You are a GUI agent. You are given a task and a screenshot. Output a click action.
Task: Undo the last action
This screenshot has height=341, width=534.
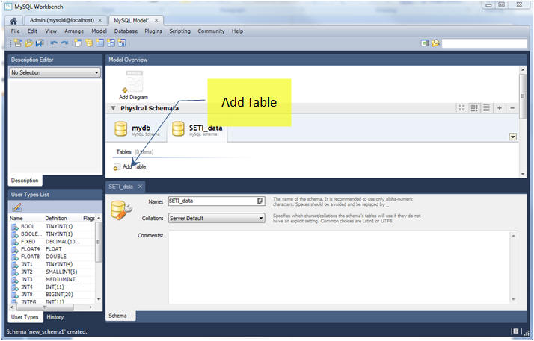[x=54, y=43]
